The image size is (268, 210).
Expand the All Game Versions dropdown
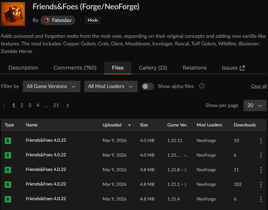tap(51, 86)
